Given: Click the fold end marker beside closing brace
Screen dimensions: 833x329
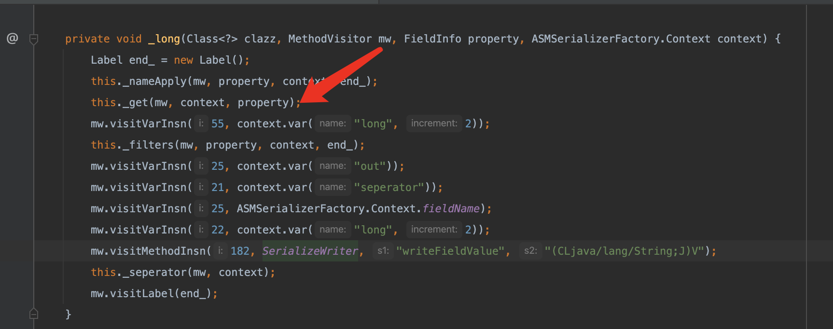Looking at the screenshot, I should click(x=34, y=314).
